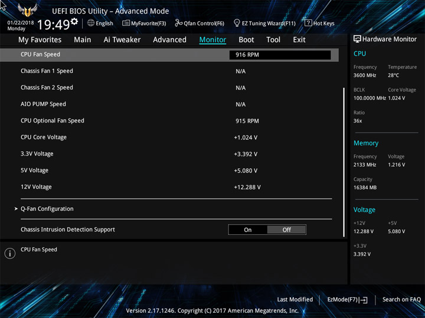Click Last Modified button
This screenshot has height=318, width=425.
(295, 299)
